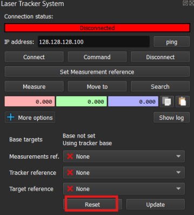The width and height of the screenshot is (194, 215).
Task: Click the 'Connection status:' label
Action: (x=29, y=17)
